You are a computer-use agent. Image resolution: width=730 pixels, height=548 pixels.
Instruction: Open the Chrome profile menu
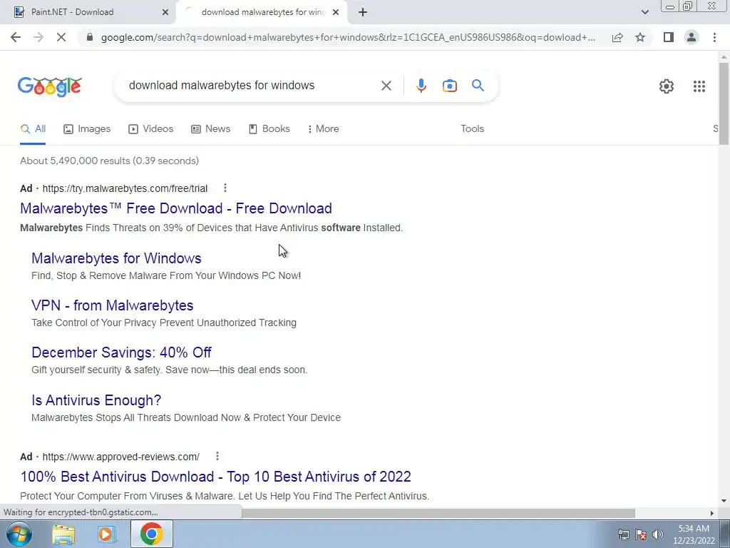click(x=692, y=37)
